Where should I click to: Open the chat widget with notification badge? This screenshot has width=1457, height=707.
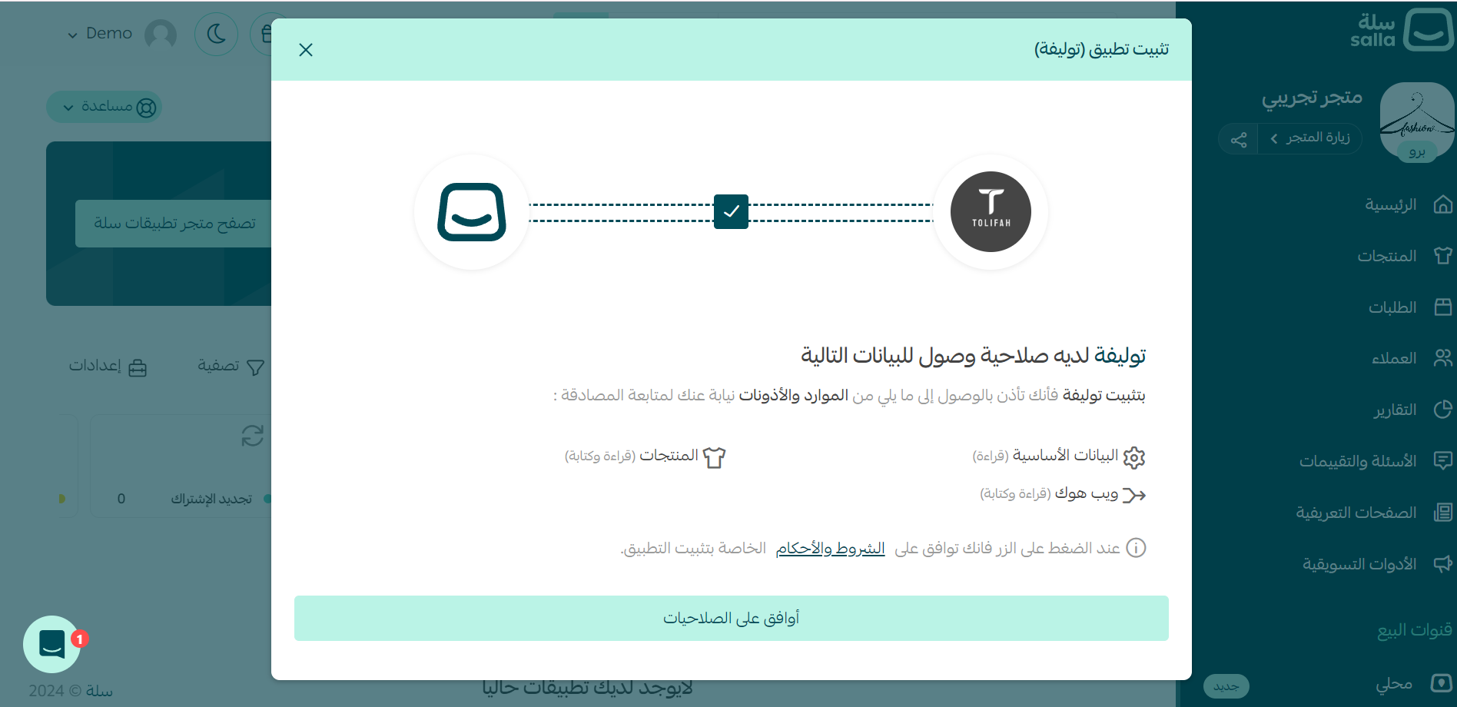coord(52,644)
